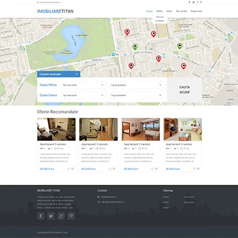Click the Pinterest square button in the footer

[x=71, y=216]
